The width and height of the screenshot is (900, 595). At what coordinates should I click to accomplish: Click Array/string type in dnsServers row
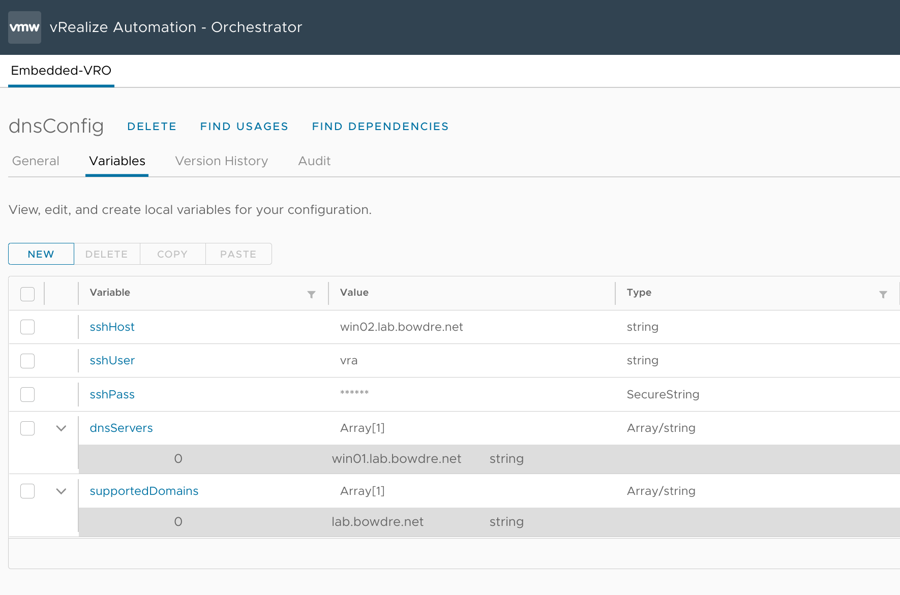[661, 428]
